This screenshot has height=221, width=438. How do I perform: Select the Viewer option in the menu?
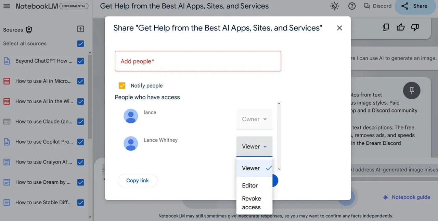pyautogui.click(x=252, y=168)
